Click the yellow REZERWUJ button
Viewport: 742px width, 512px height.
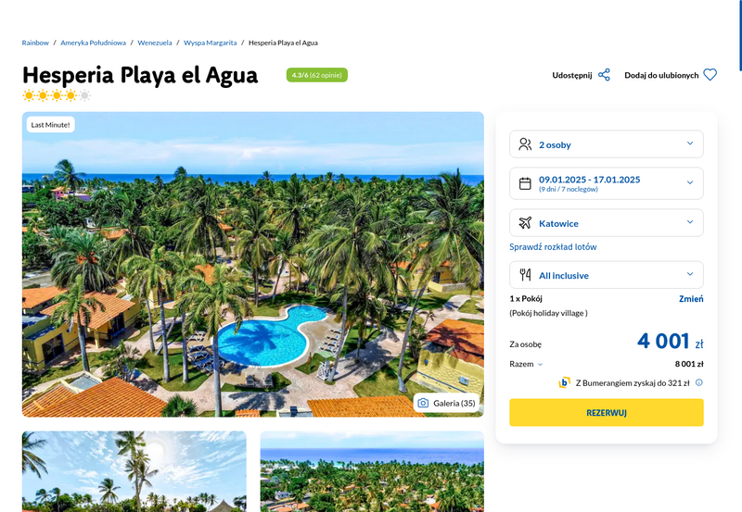click(607, 412)
